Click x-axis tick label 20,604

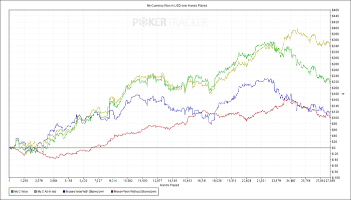point(246,180)
